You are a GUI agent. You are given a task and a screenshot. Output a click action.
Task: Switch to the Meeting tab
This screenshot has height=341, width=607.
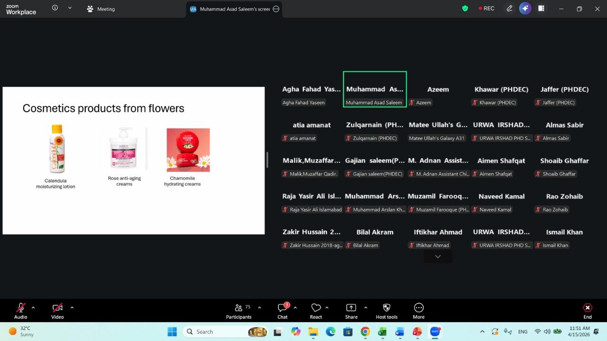pyautogui.click(x=101, y=9)
